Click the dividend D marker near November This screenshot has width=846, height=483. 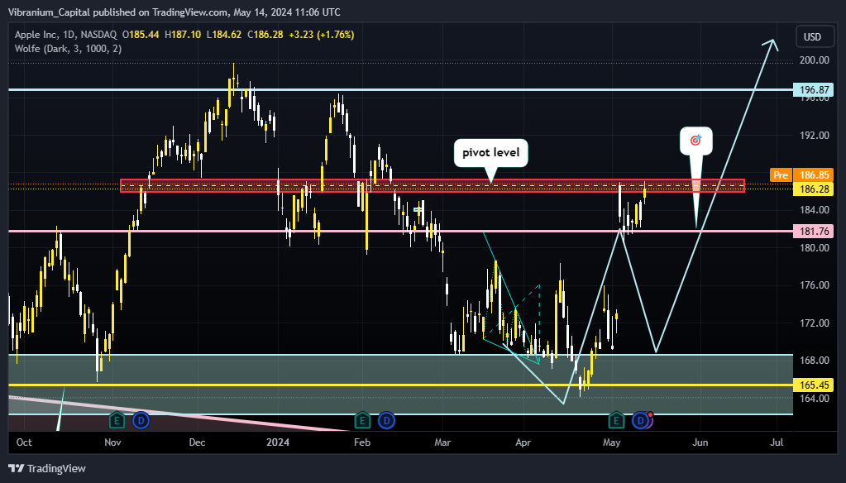[x=141, y=420]
